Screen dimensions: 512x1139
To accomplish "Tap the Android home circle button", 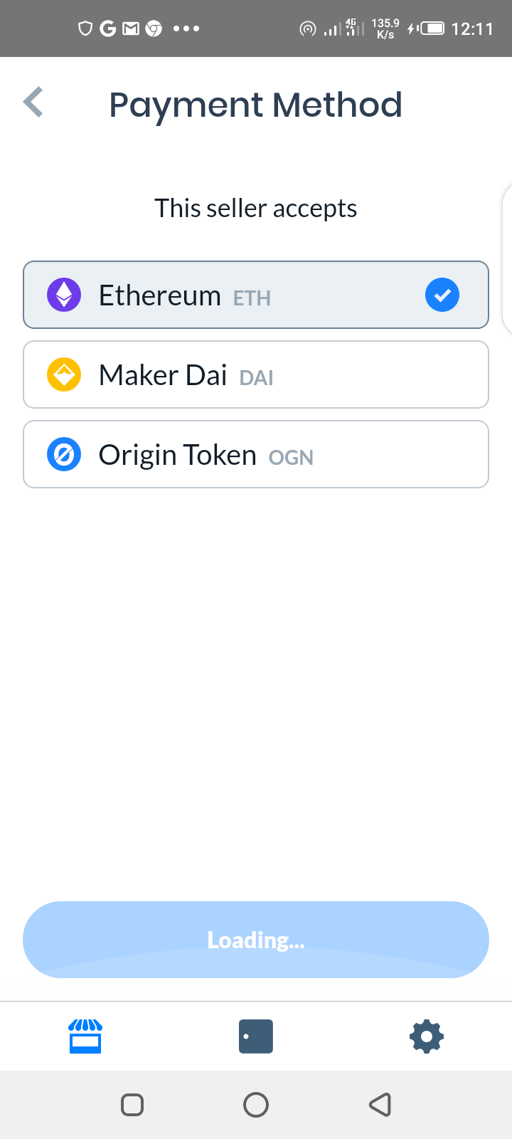I will coord(256,1104).
